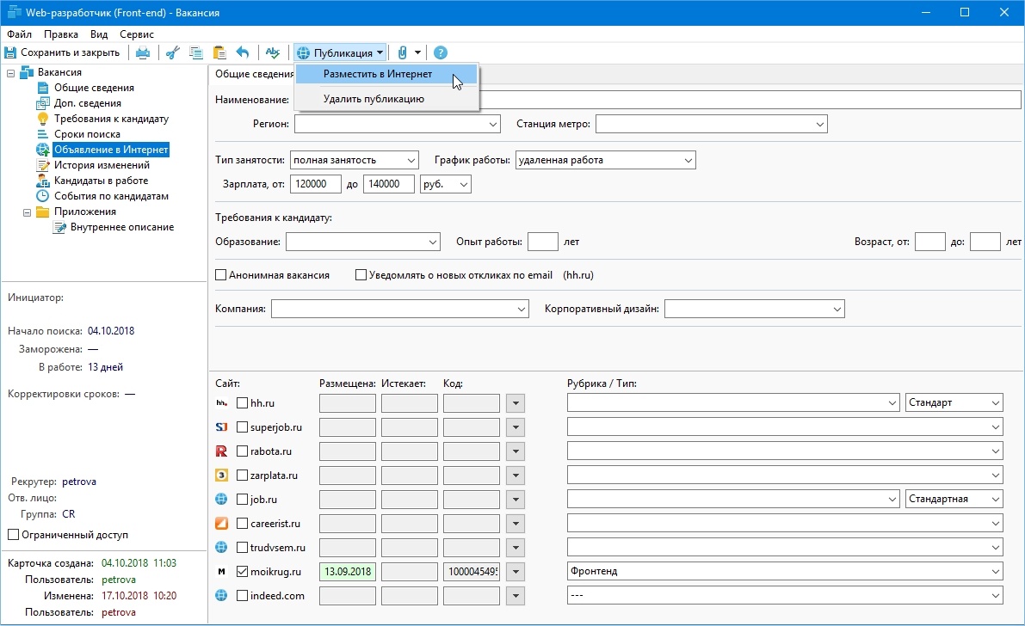Click the Cut scissors icon

[172, 52]
